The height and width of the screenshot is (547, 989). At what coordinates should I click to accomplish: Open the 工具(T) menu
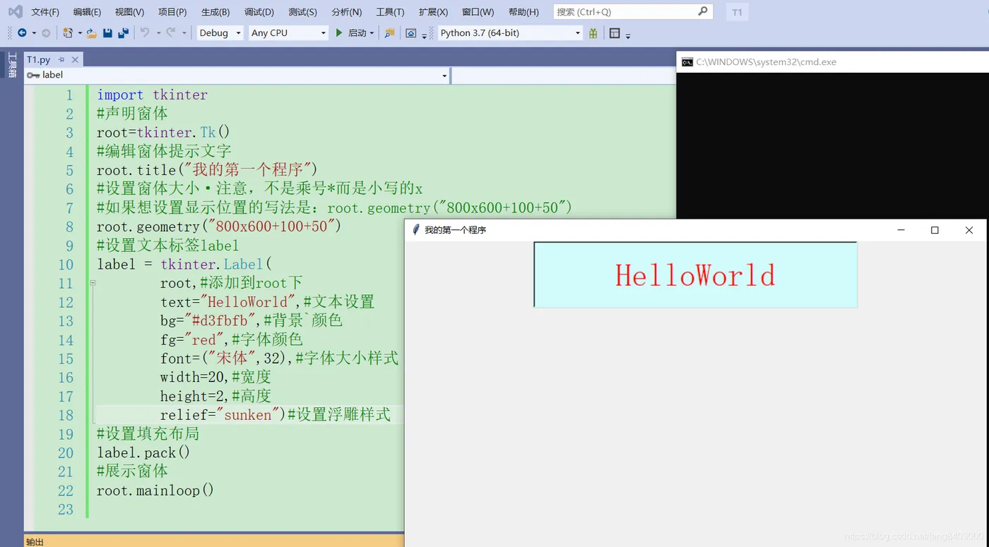[390, 12]
